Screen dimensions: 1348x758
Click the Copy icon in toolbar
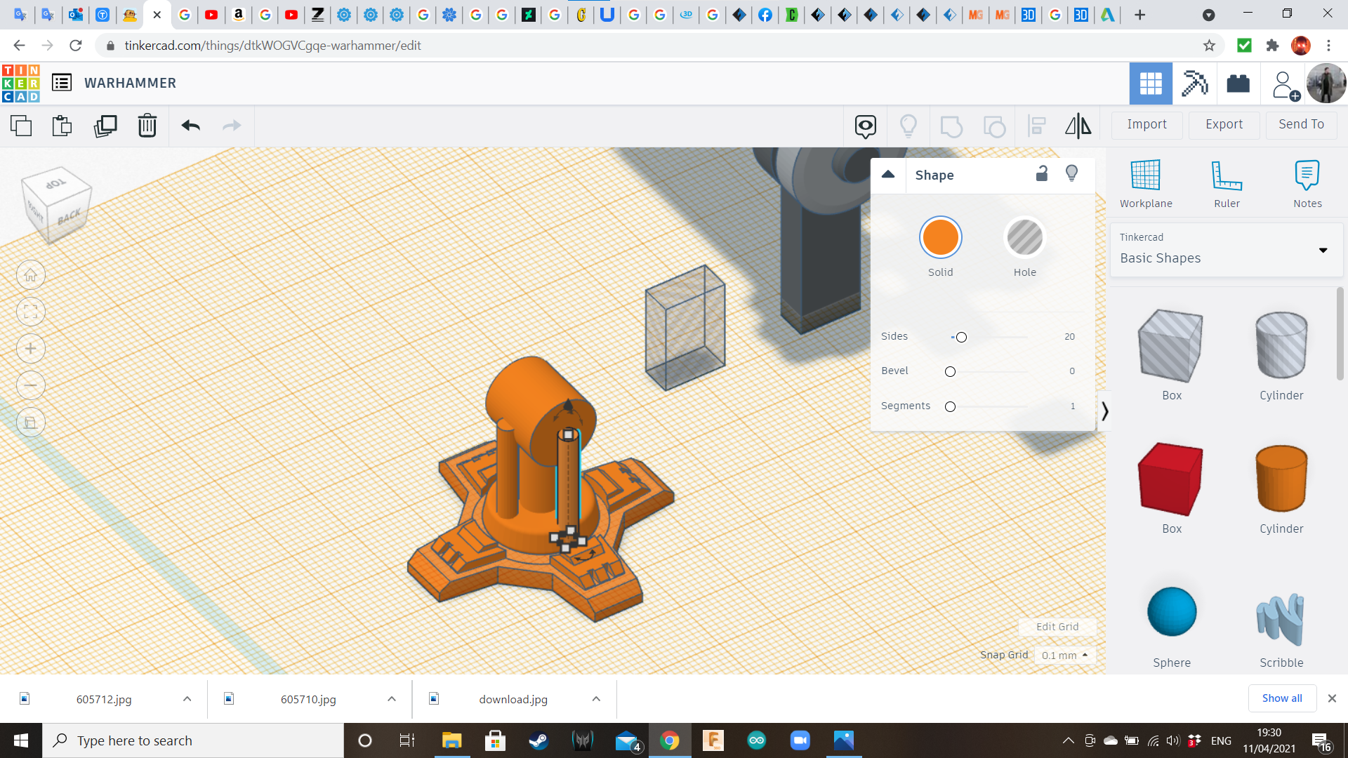pos(21,126)
